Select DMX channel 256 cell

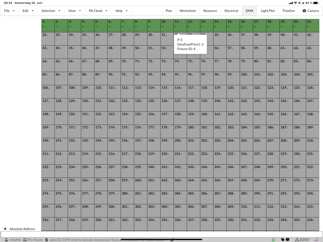[88, 184]
